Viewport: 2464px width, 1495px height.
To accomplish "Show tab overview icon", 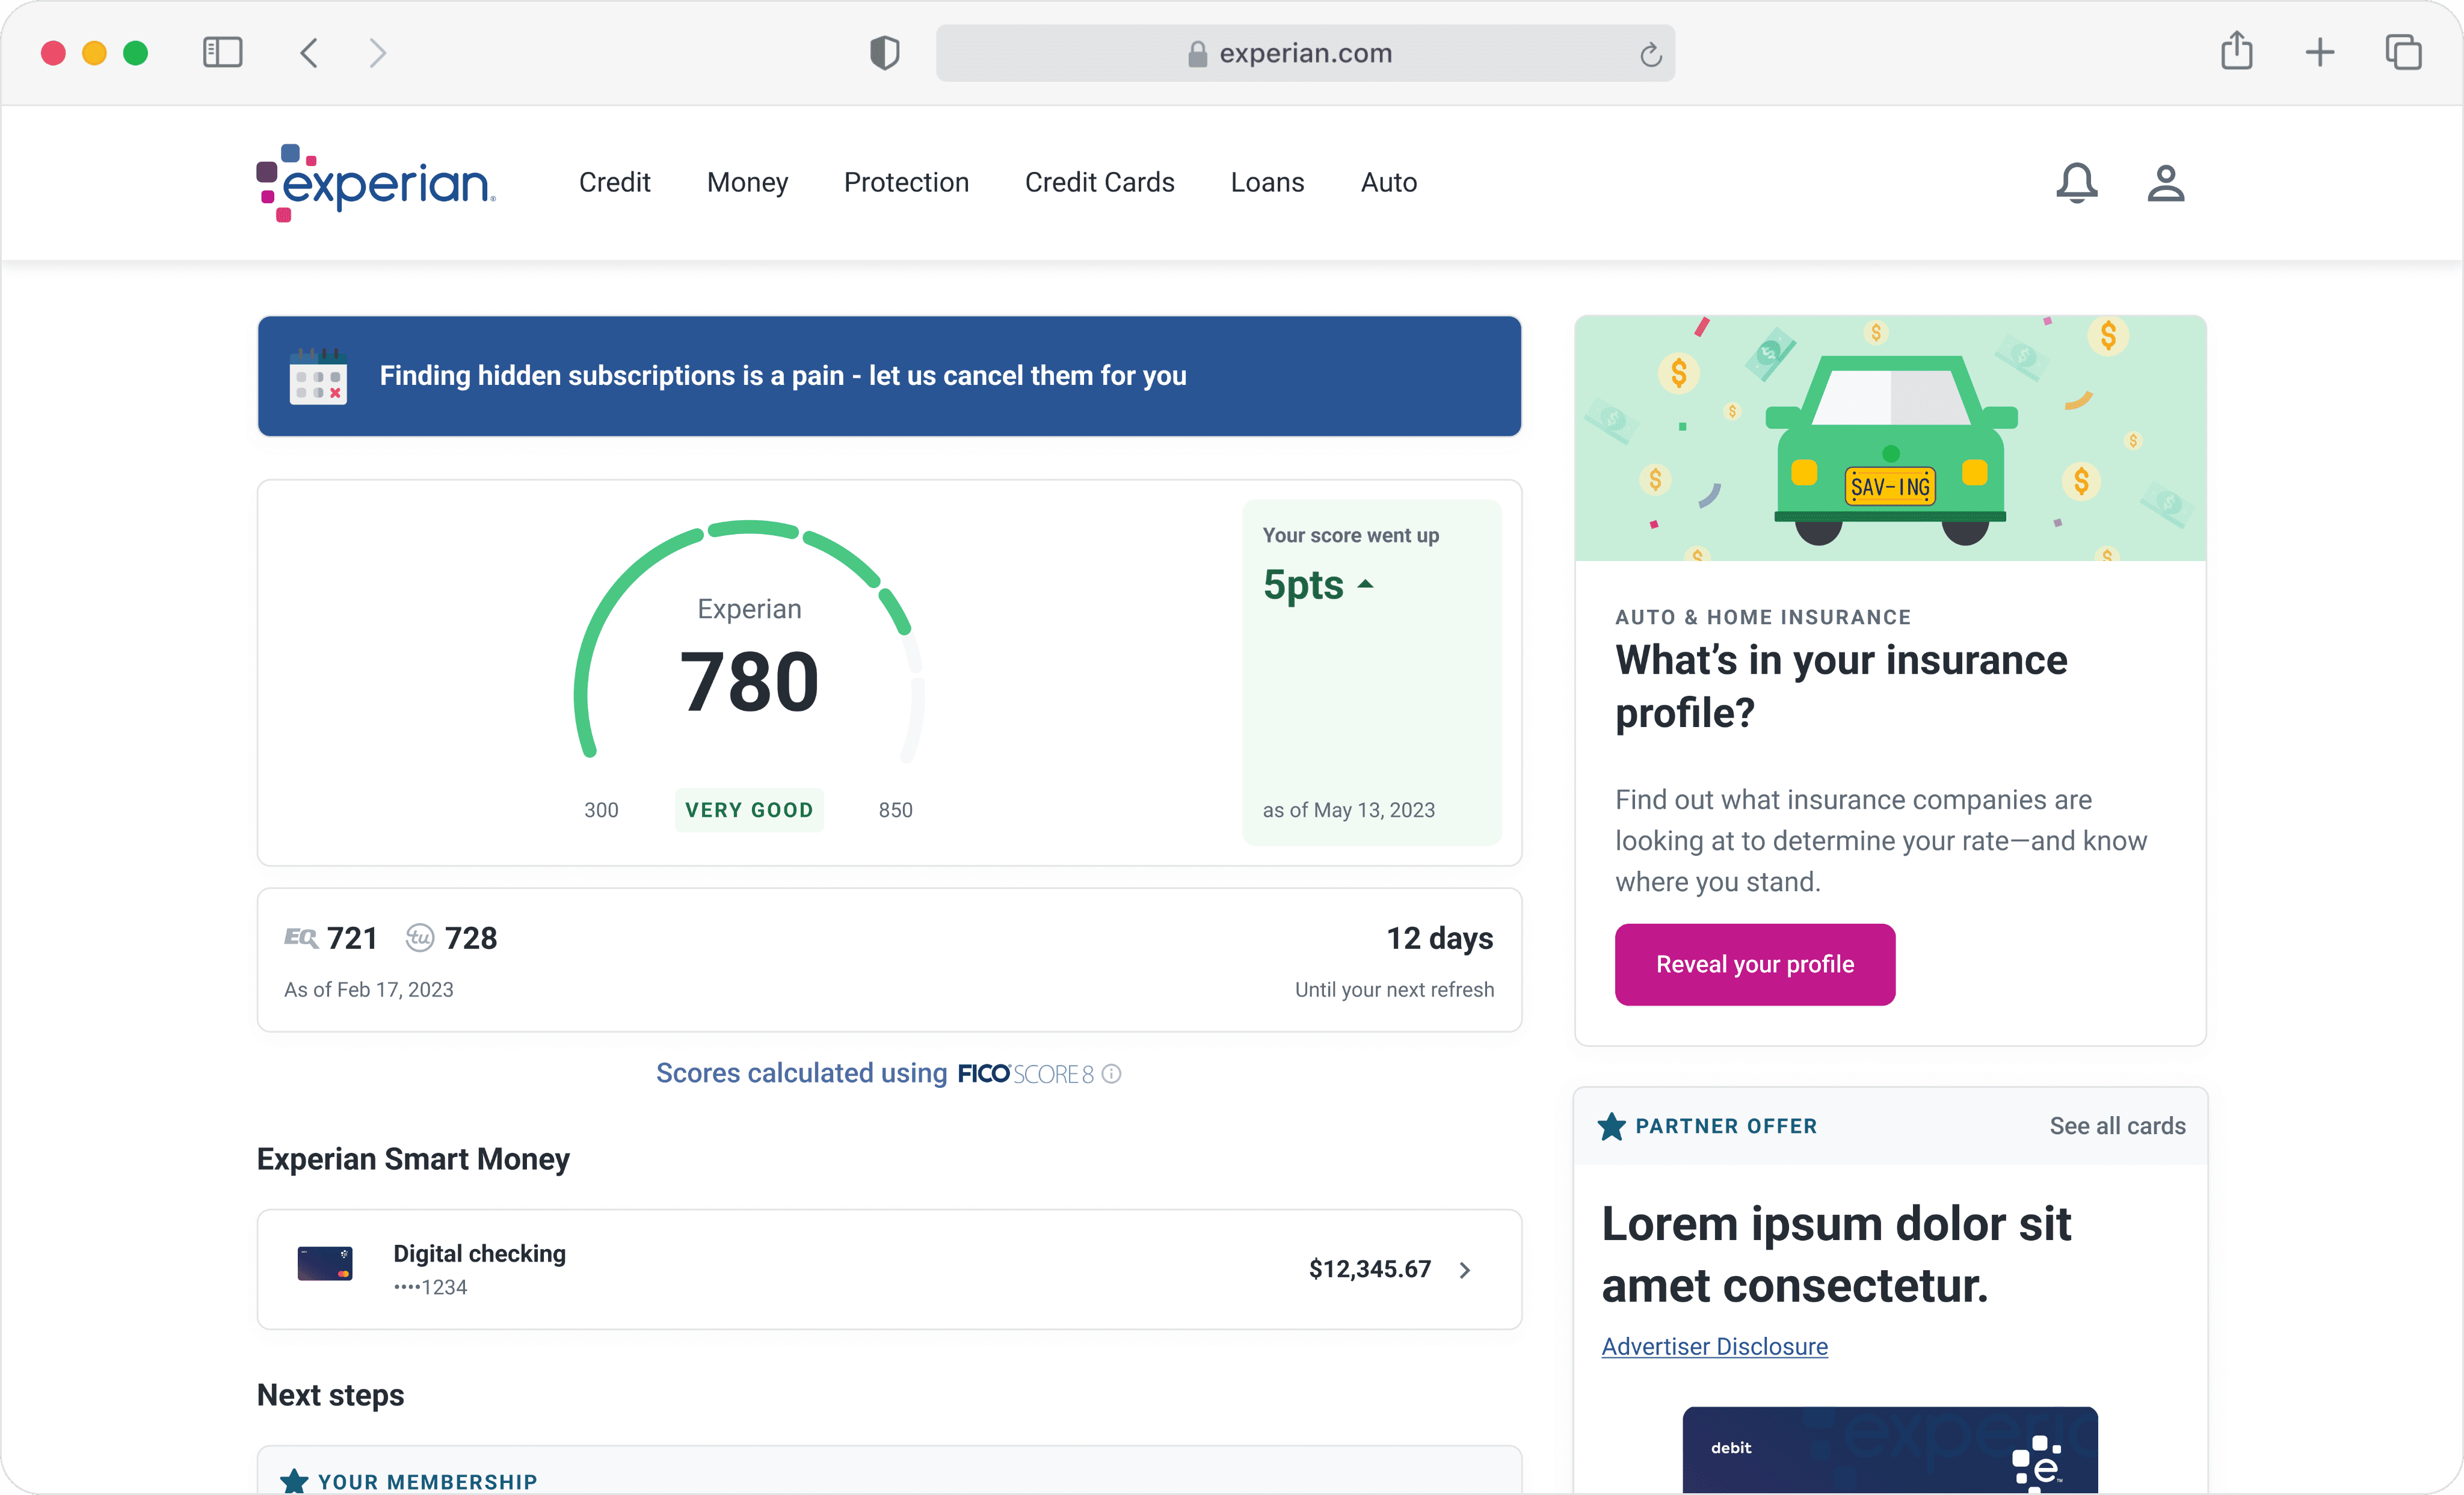I will click(x=2402, y=52).
